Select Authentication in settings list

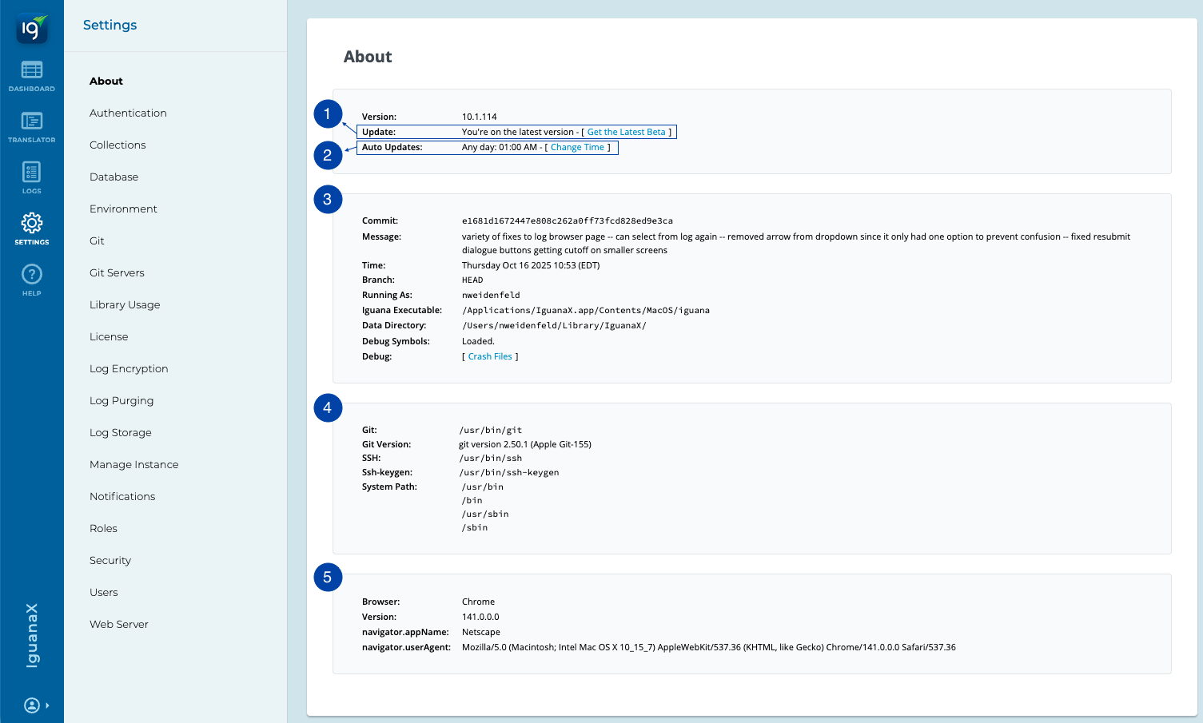128,113
